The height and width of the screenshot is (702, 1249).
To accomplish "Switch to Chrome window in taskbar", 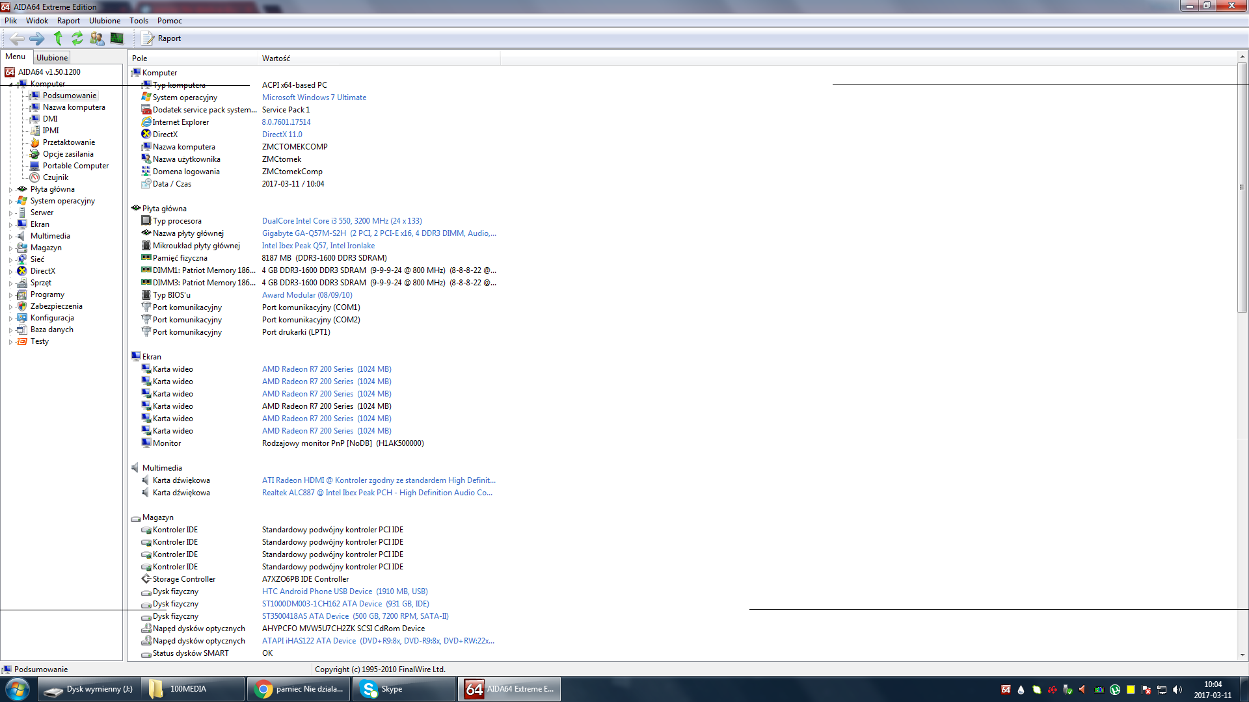I will point(299,689).
